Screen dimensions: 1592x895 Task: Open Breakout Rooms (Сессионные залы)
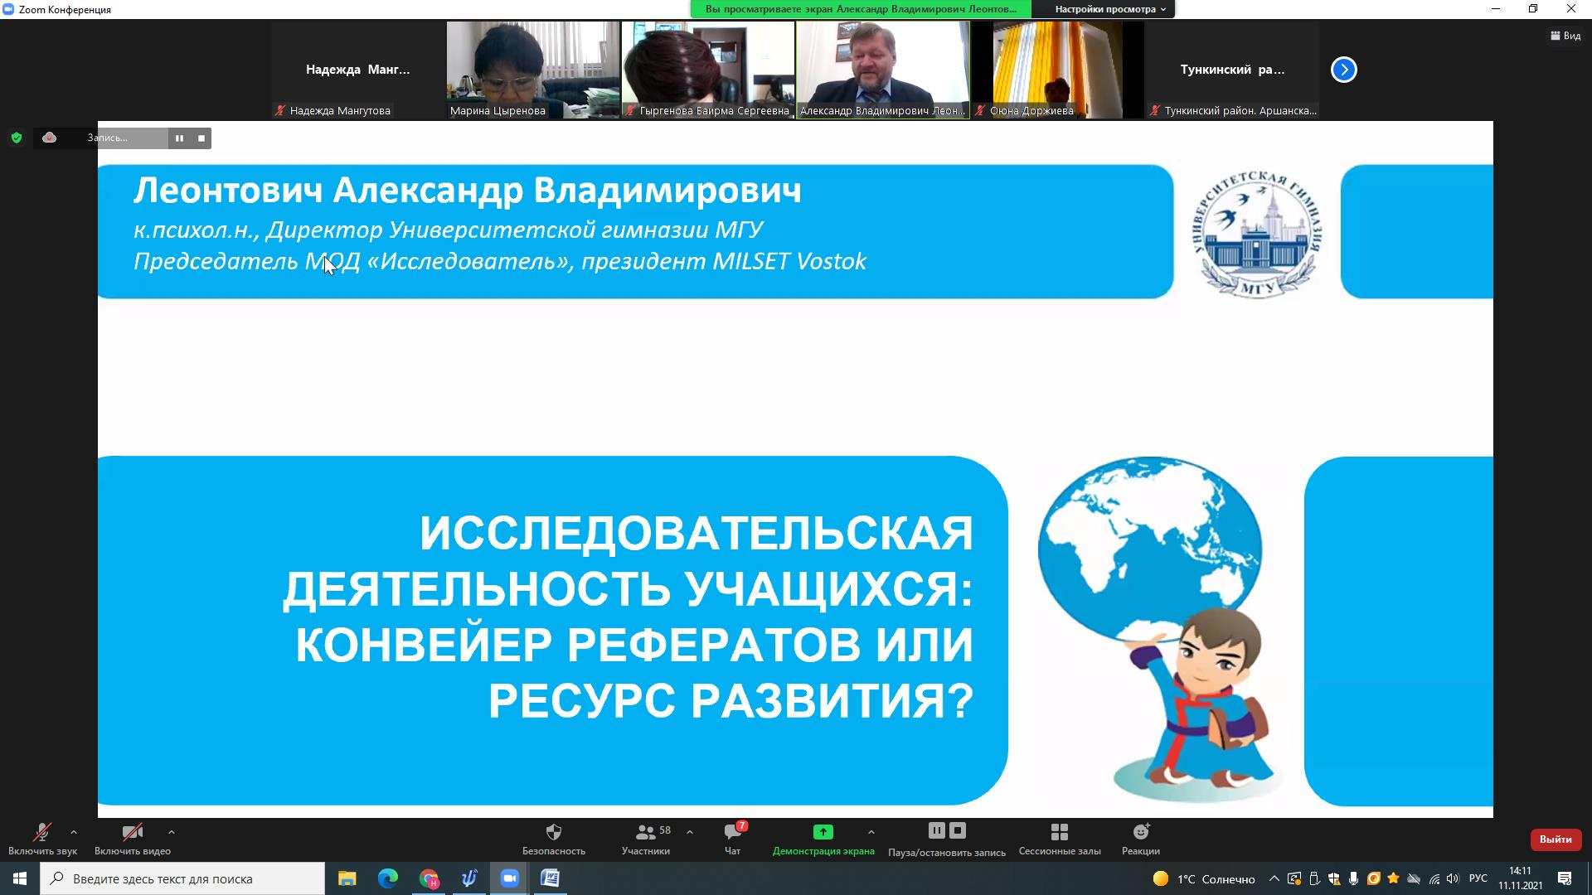(x=1059, y=832)
